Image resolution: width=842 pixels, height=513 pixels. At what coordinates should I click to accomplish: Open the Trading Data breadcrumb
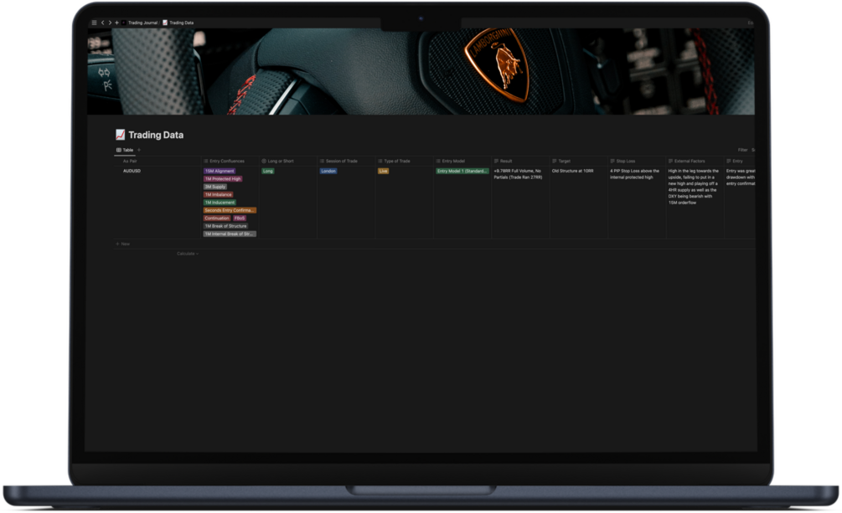click(x=178, y=23)
